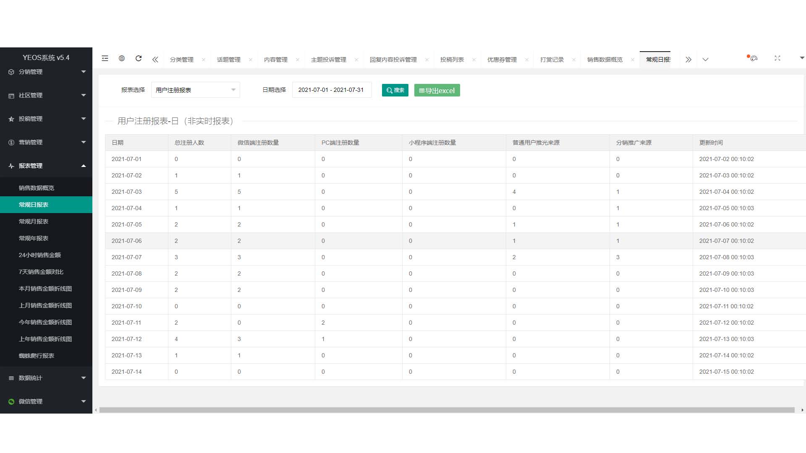Open 本月销售金额折线图 in sidebar
The width and height of the screenshot is (806, 453).
[46, 289]
